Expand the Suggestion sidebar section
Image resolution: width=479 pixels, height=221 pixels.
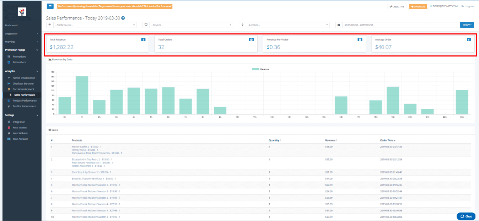(21, 33)
